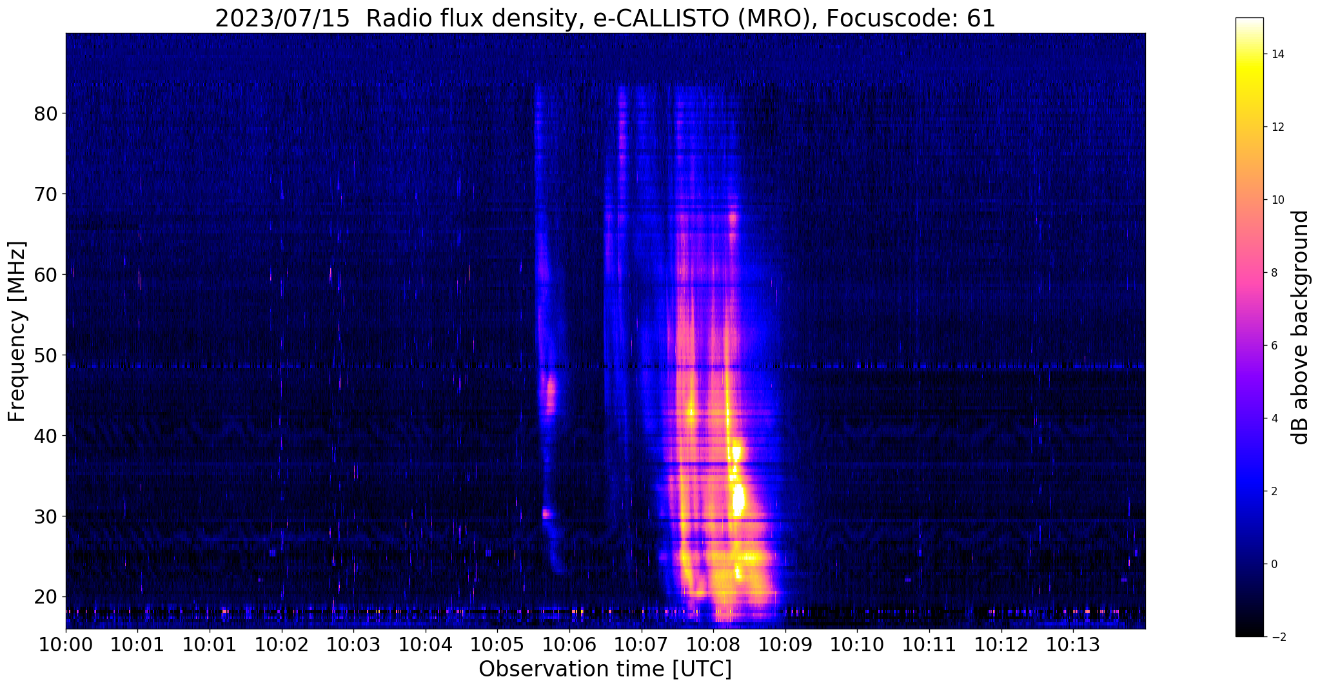Image resolution: width=1320 pixels, height=688 pixels.
Task: Click the colorbar tick labeled 14
Action: click(x=1277, y=54)
